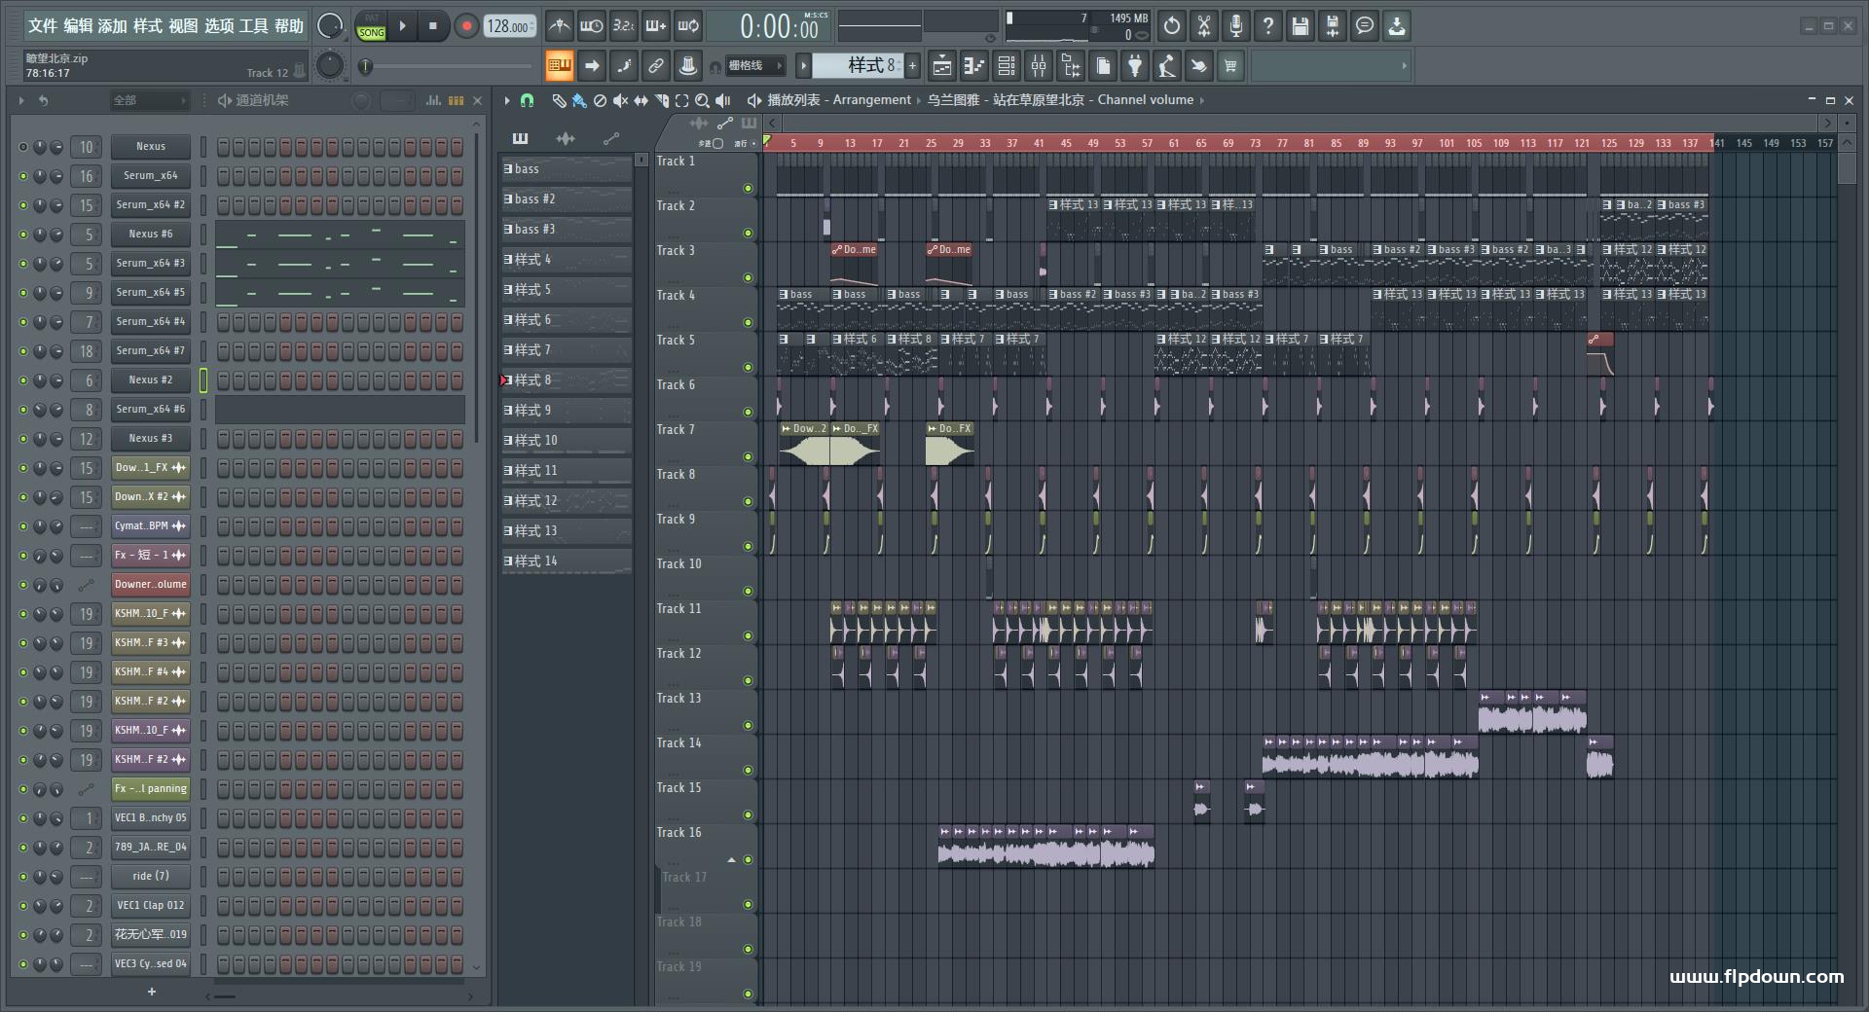Open the channel filter dropdown 全部
This screenshot has height=1012, width=1869.
(x=149, y=100)
